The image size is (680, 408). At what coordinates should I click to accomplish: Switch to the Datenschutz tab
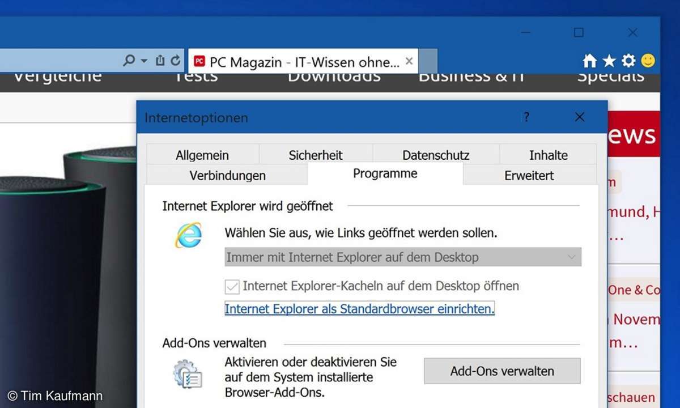pyautogui.click(x=436, y=155)
